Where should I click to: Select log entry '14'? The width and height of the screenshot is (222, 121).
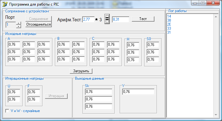(x=169, y=16)
